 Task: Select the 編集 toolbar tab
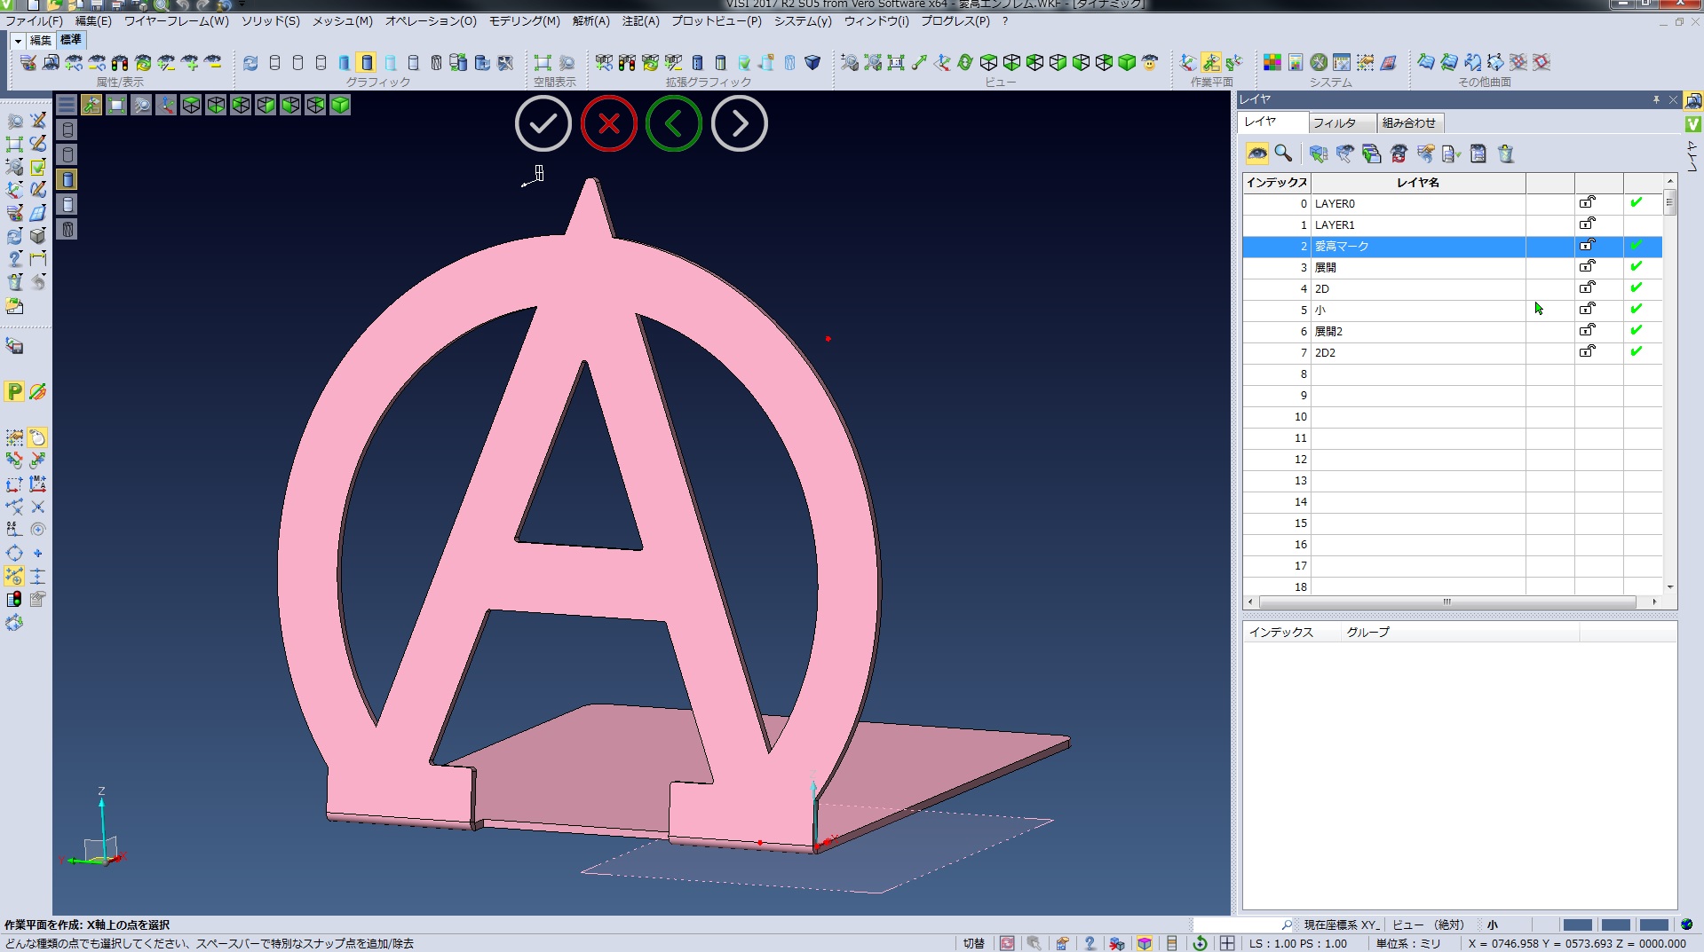click(x=41, y=41)
